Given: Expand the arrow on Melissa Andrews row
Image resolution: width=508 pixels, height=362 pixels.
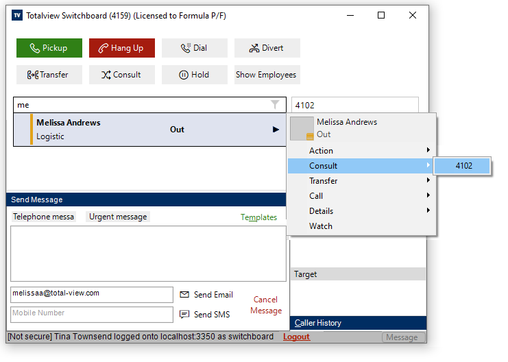Looking at the screenshot, I should pyautogui.click(x=276, y=130).
